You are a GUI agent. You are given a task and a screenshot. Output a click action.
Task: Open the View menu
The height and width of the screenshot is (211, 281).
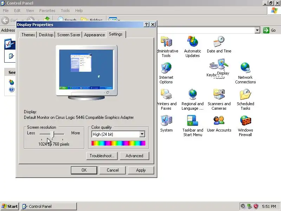(30, 11)
